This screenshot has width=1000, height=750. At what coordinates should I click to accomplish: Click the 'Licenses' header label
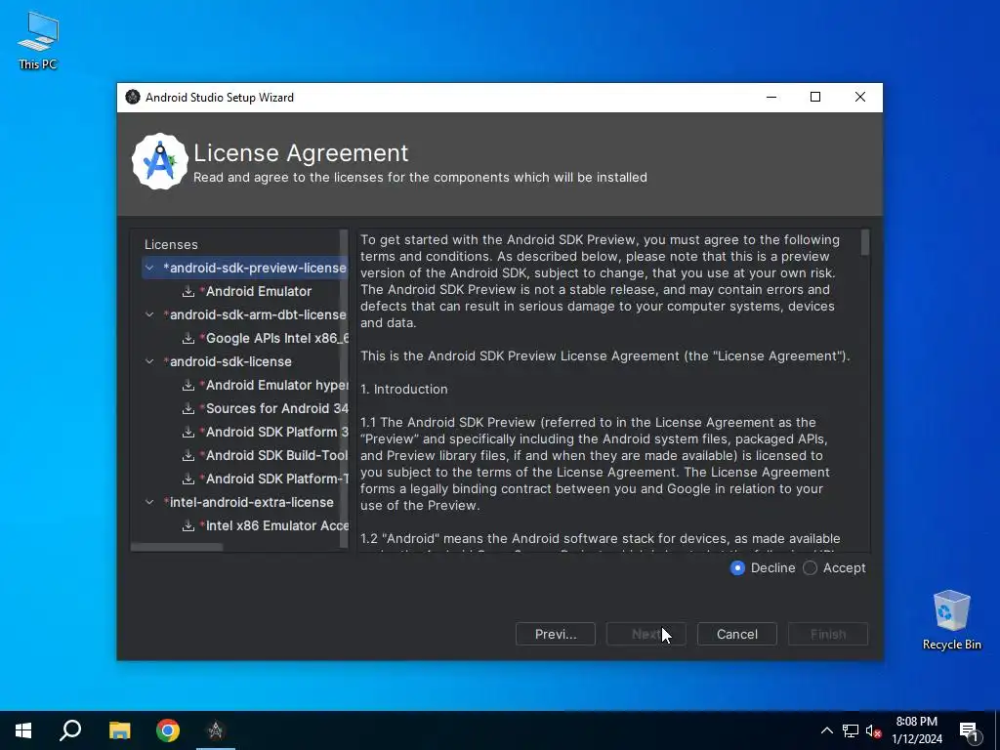(171, 244)
